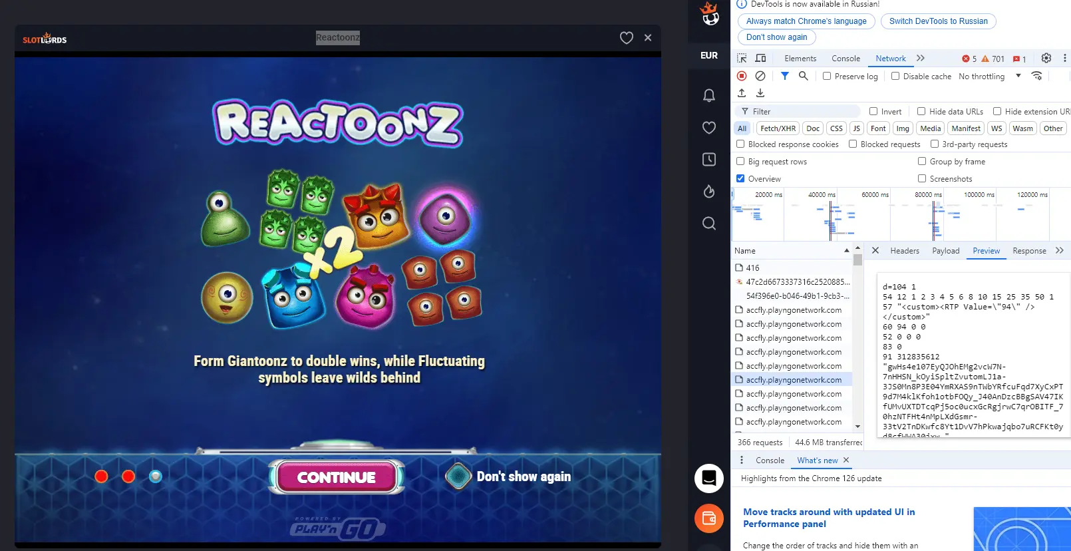Expand more request detail tabs chevron
This screenshot has height=551, width=1071.
(1060, 251)
